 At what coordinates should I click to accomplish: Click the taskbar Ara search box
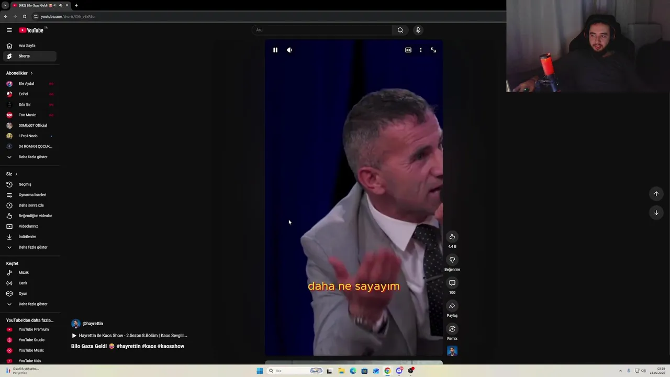pyautogui.click(x=295, y=371)
